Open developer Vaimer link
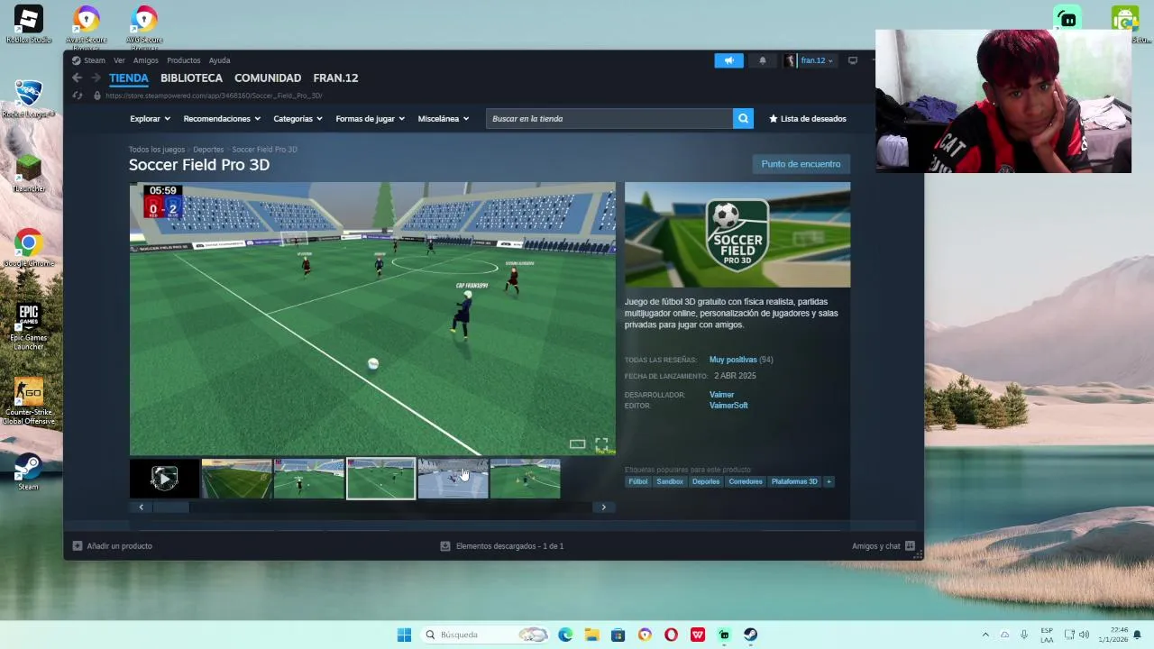The height and width of the screenshot is (649, 1154). pos(721,395)
